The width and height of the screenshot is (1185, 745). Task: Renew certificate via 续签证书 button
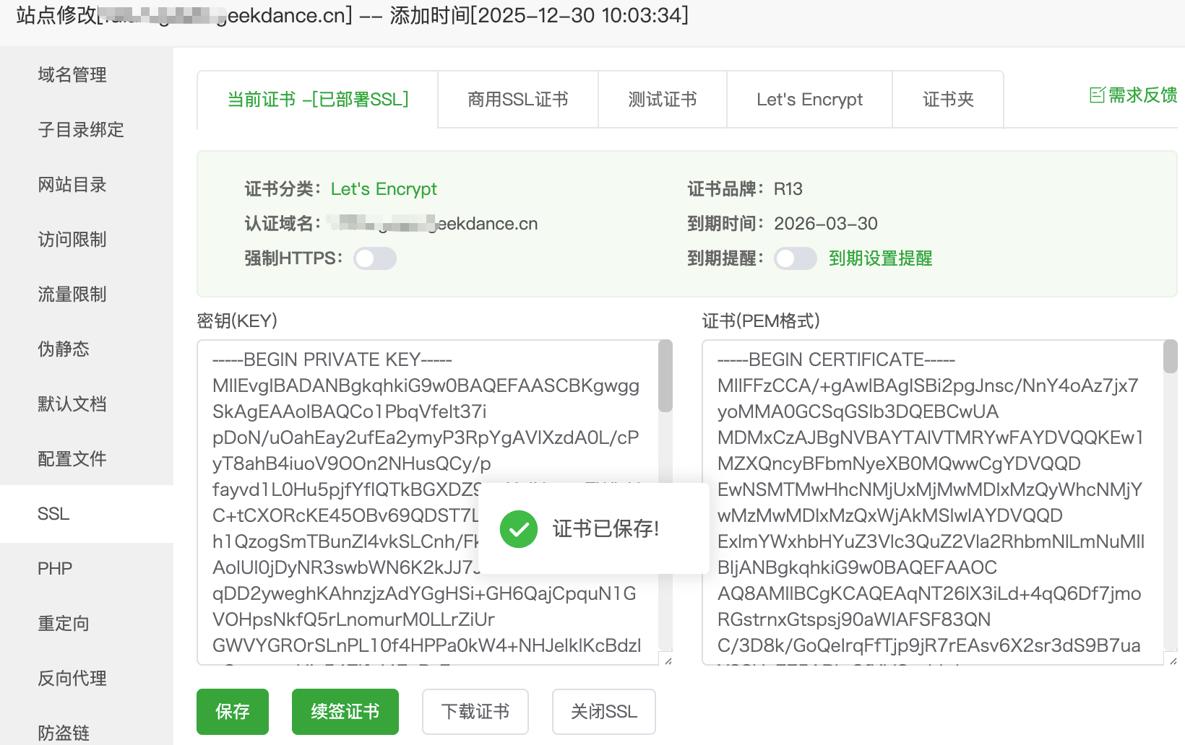coord(345,712)
